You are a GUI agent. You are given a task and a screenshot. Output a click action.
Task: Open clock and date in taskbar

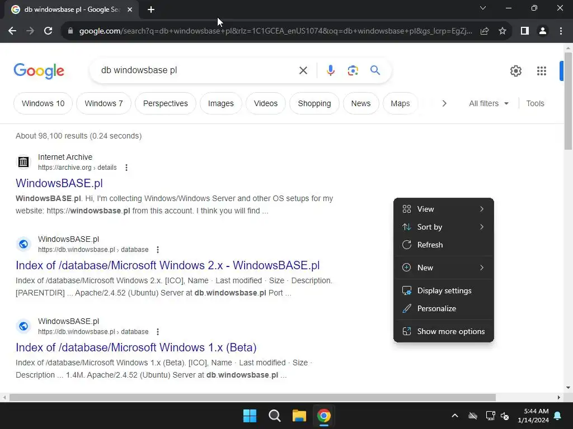tap(533, 416)
